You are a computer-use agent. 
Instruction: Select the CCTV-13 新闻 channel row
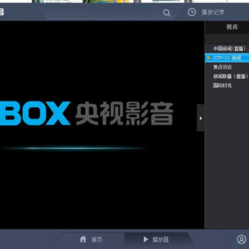tap(227, 57)
